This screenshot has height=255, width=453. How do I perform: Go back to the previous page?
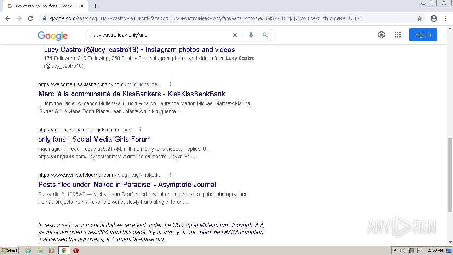click(x=8, y=18)
